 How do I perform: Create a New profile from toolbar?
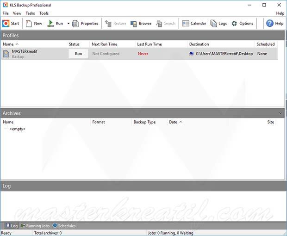pyautogui.click(x=34, y=24)
